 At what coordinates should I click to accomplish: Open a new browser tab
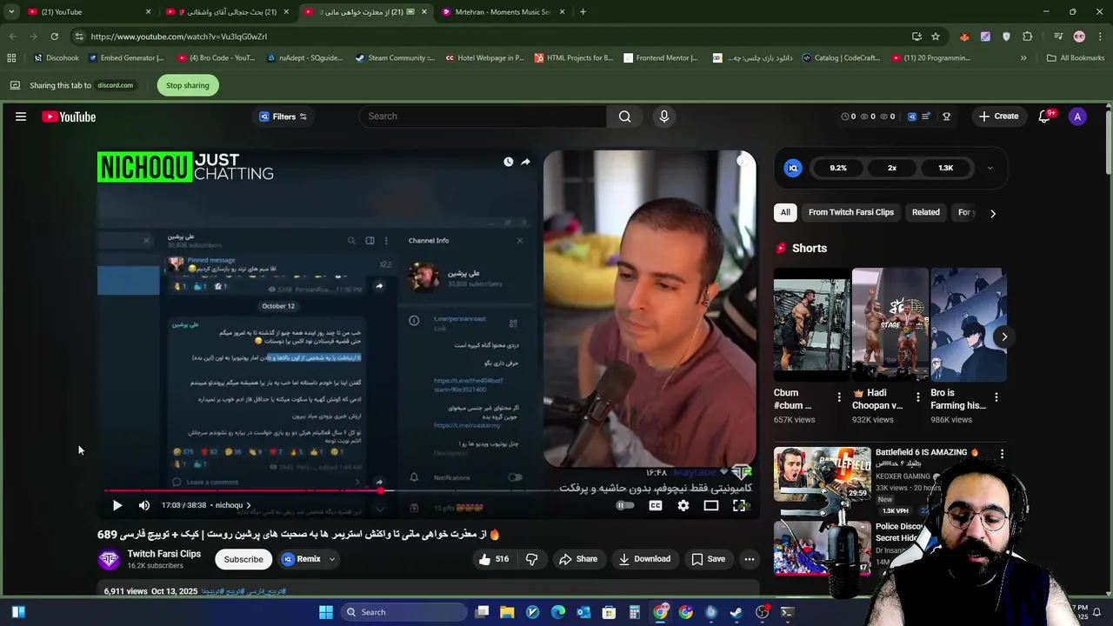pos(583,12)
